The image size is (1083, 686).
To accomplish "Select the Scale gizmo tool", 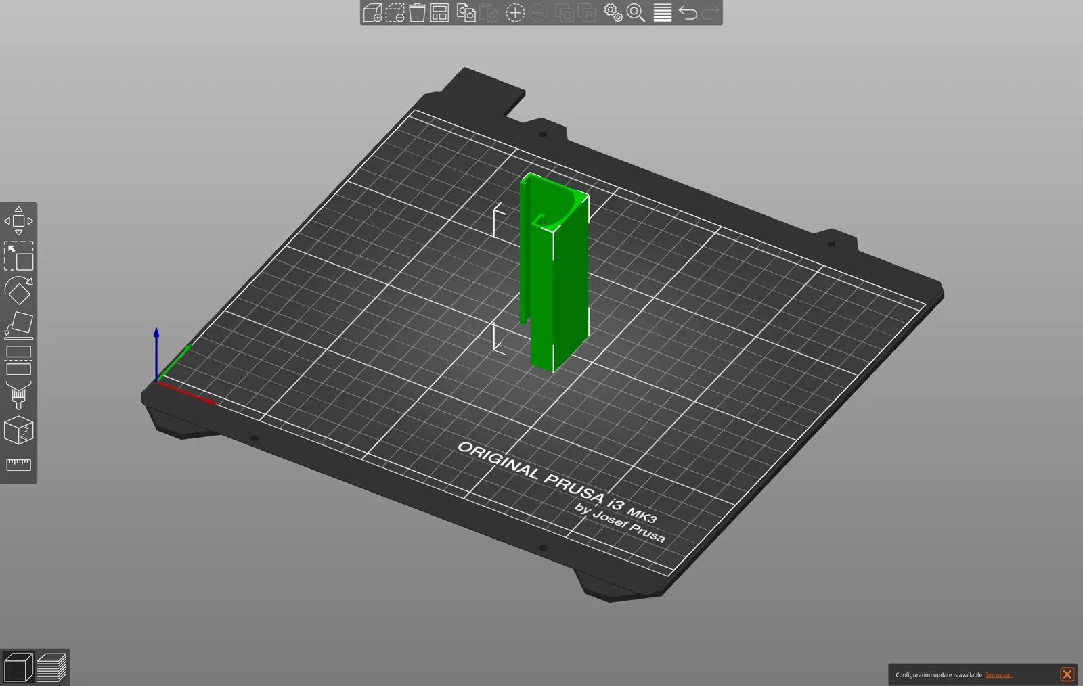I will (18, 256).
